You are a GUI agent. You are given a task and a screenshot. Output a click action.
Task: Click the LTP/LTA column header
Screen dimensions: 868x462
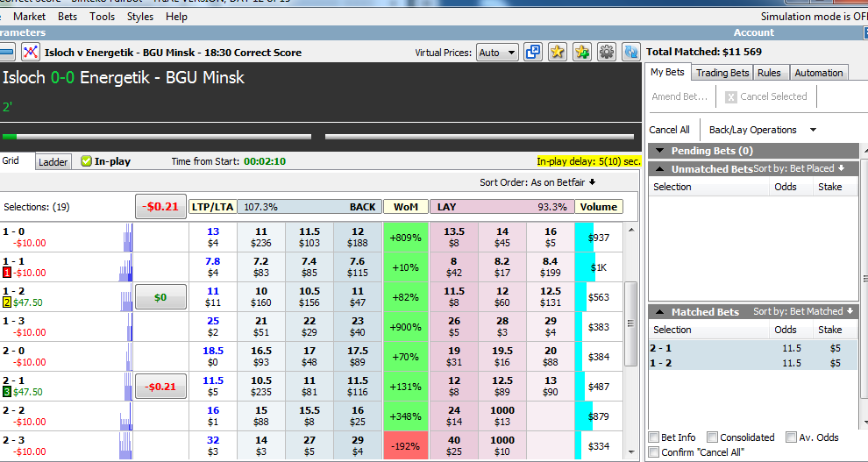(x=212, y=207)
